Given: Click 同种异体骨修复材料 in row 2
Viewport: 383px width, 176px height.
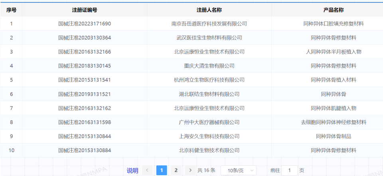Looking at the screenshot, I should click(x=334, y=38).
